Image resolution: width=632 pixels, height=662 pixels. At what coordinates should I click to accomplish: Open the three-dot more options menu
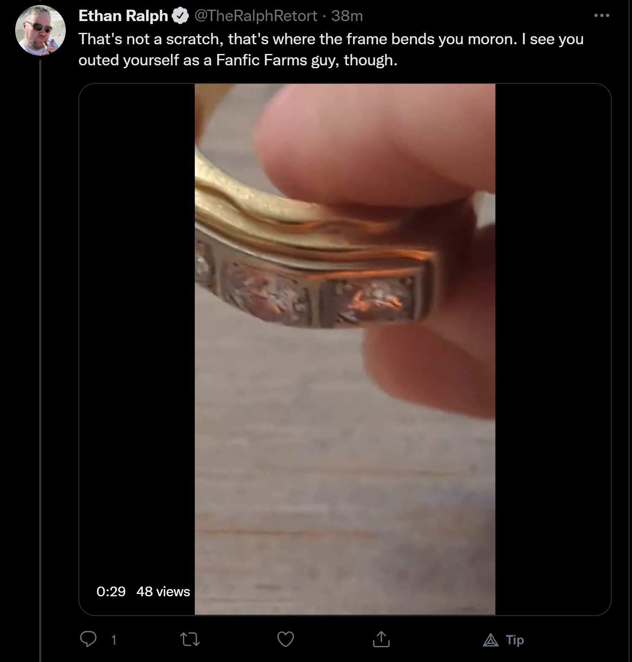coord(602,16)
